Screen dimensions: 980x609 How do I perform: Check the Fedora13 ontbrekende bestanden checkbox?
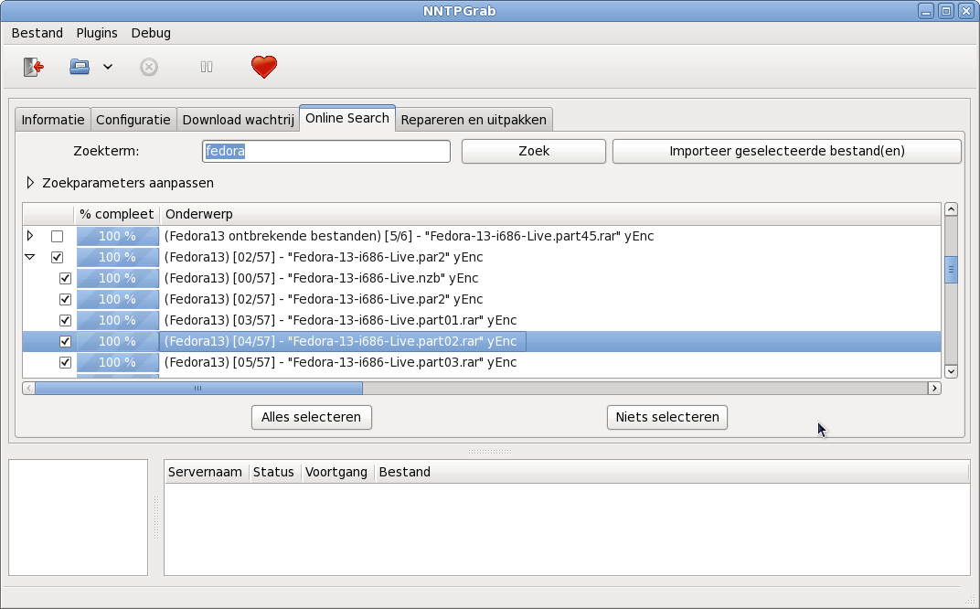point(57,236)
